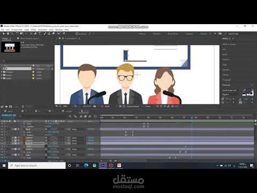The image size is (257, 193).
Task: Open the Paragraph panel heading
Action: [x=226, y=80]
